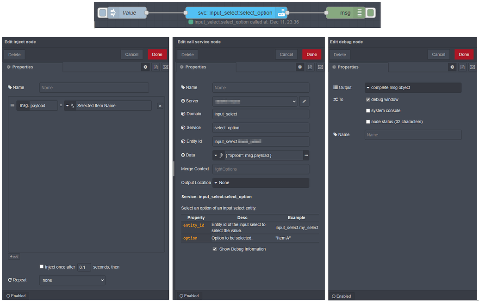
Task: Open the appearance icon in inject node panel
Action: (x=166, y=67)
